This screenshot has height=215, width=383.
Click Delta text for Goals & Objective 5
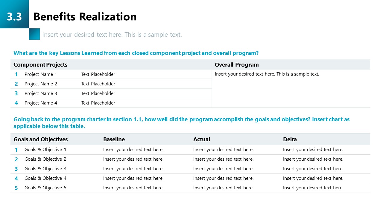coord(313,188)
